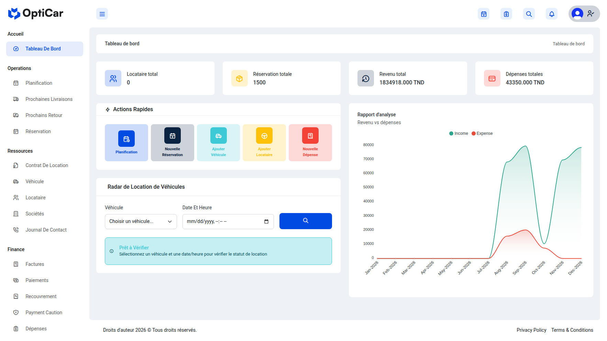Open Journal De Contact
This screenshot has height=341, width=607.
tap(45, 230)
